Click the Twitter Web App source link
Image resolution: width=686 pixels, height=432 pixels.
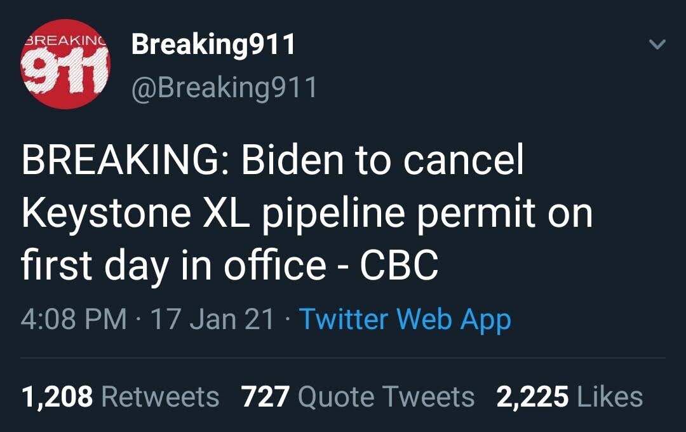pos(407,321)
